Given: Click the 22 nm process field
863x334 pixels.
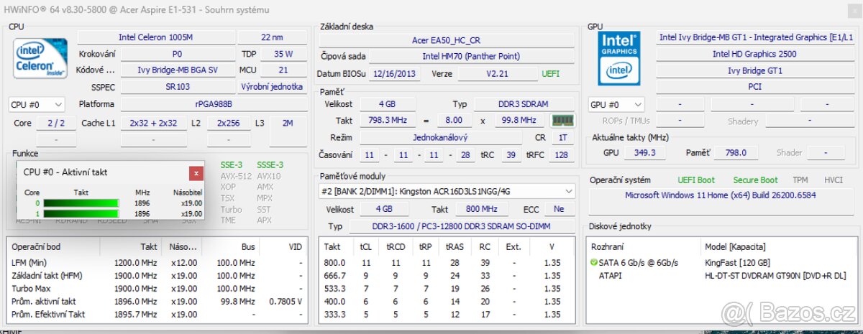Looking at the screenshot, I should 272,37.
